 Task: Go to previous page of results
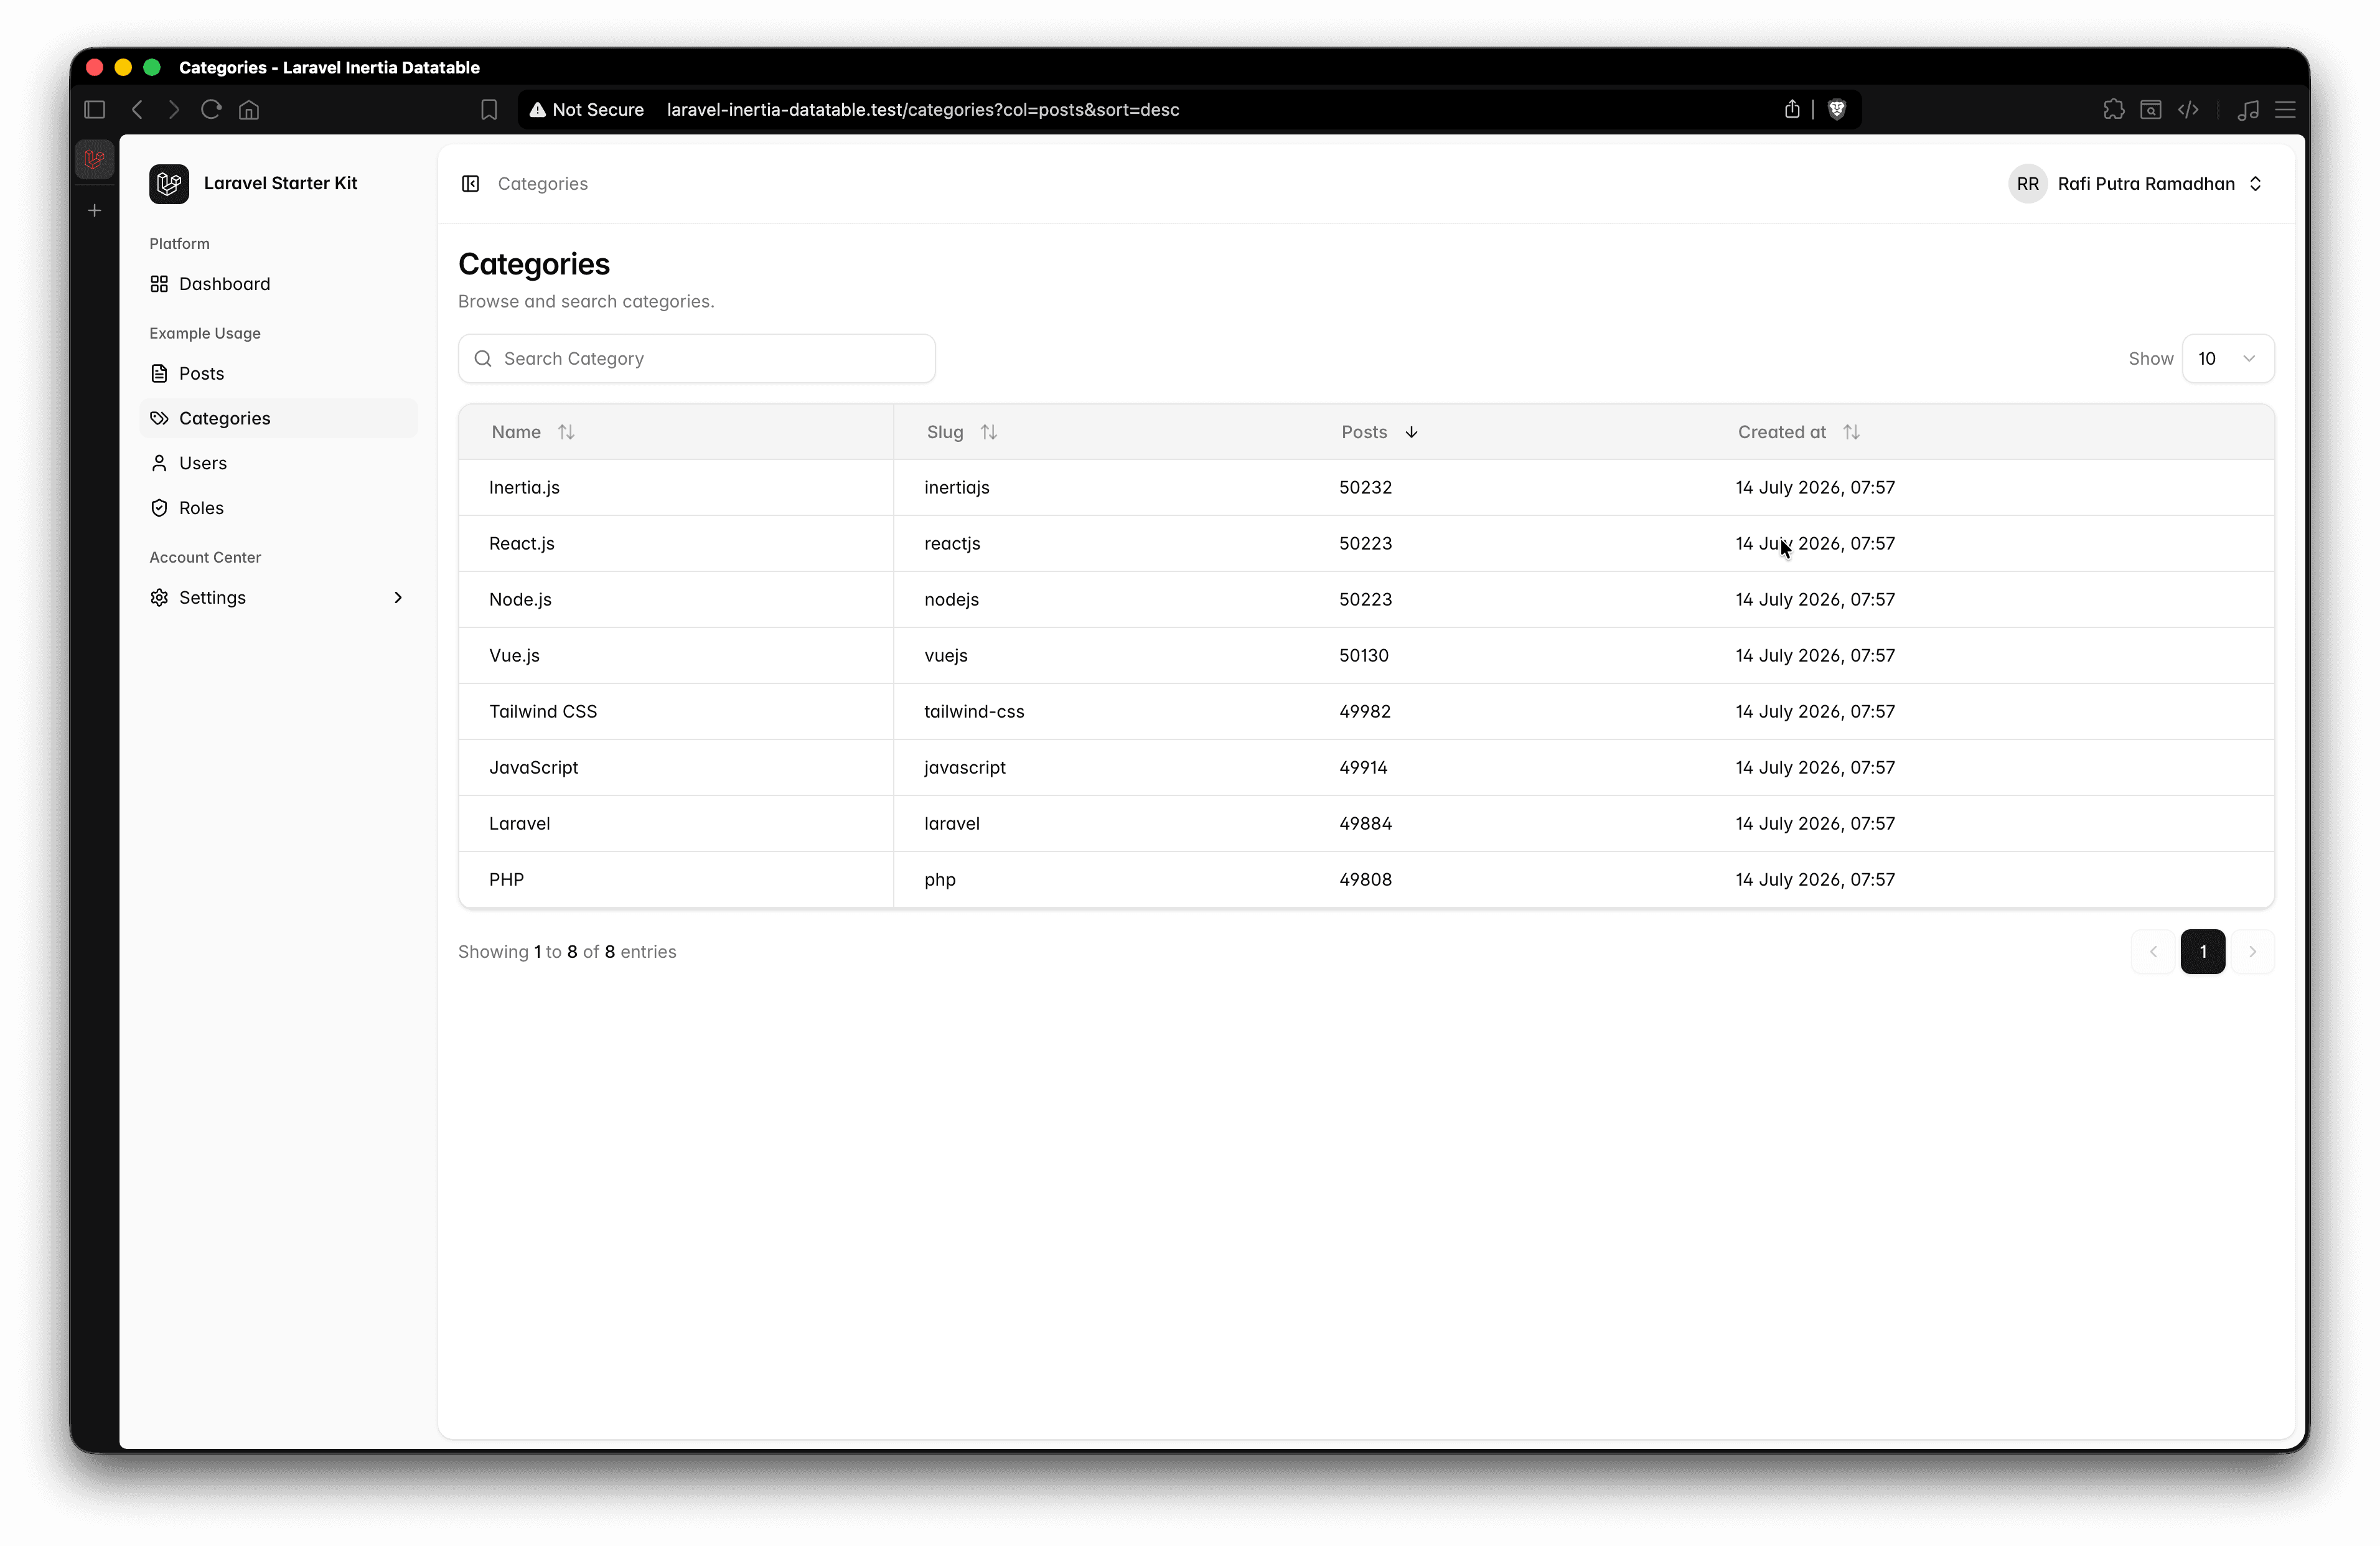point(2153,952)
